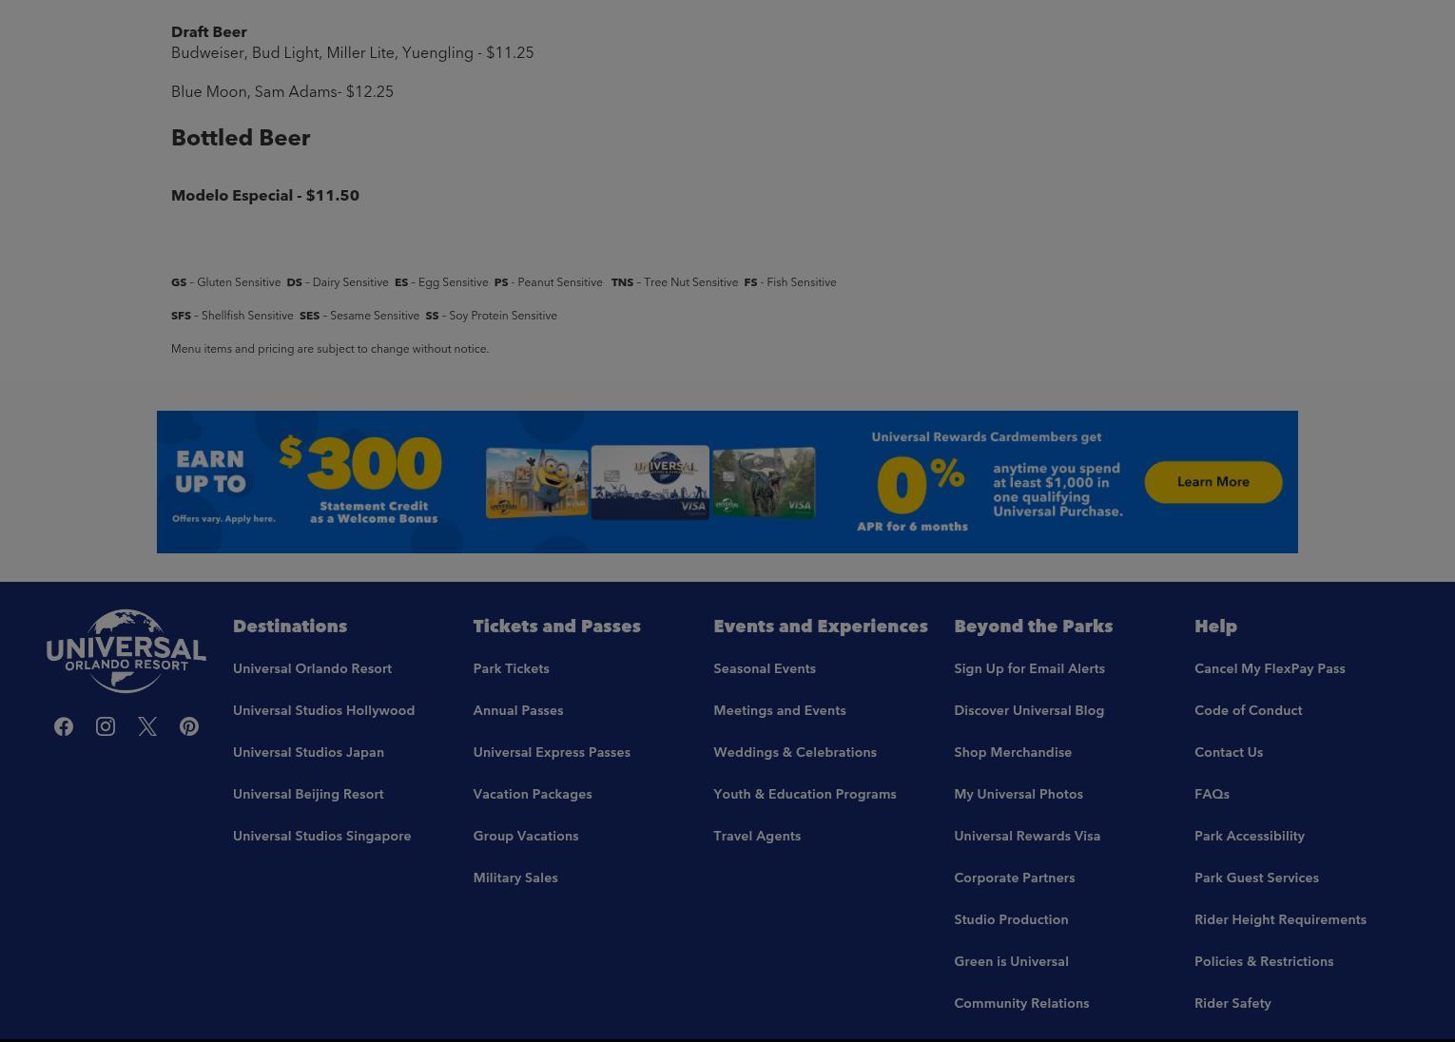Click the Events and Experiences heading
This screenshot has width=1455, height=1042.
821,627
